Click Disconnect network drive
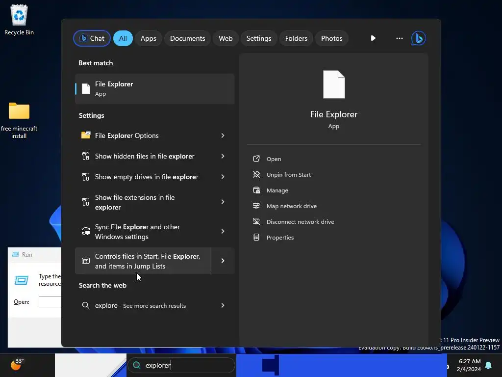The image size is (502, 377). click(300, 222)
